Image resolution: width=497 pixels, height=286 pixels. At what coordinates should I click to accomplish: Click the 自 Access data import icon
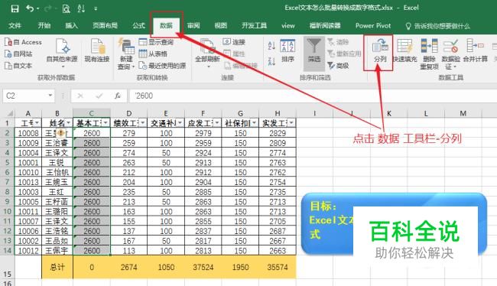(x=23, y=42)
